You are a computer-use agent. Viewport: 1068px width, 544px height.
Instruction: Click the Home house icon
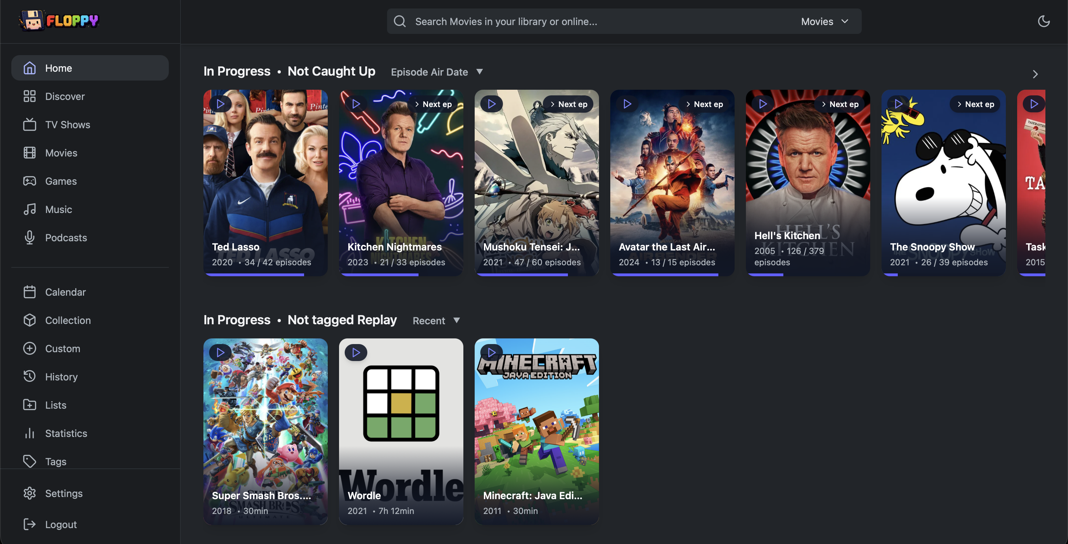coord(29,67)
